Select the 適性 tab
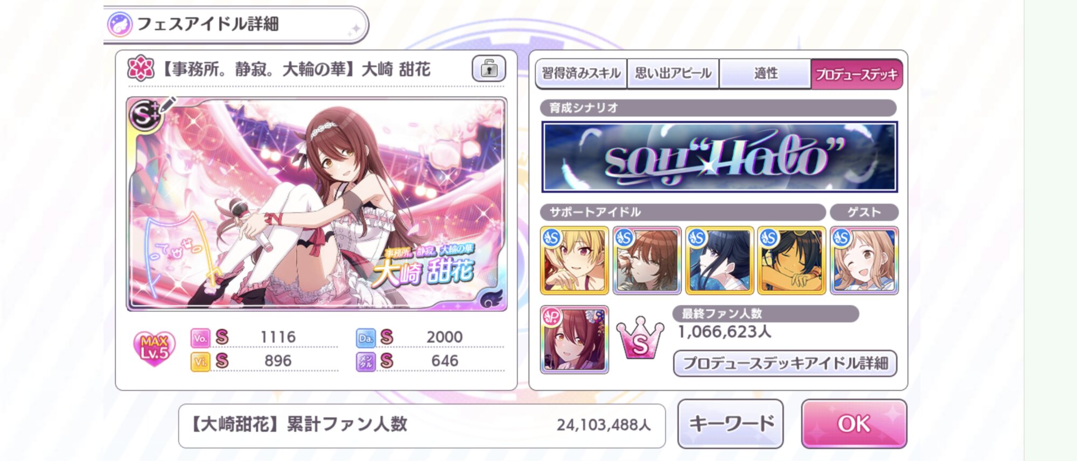The height and width of the screenshot is (461, 1077). (765, 73)
